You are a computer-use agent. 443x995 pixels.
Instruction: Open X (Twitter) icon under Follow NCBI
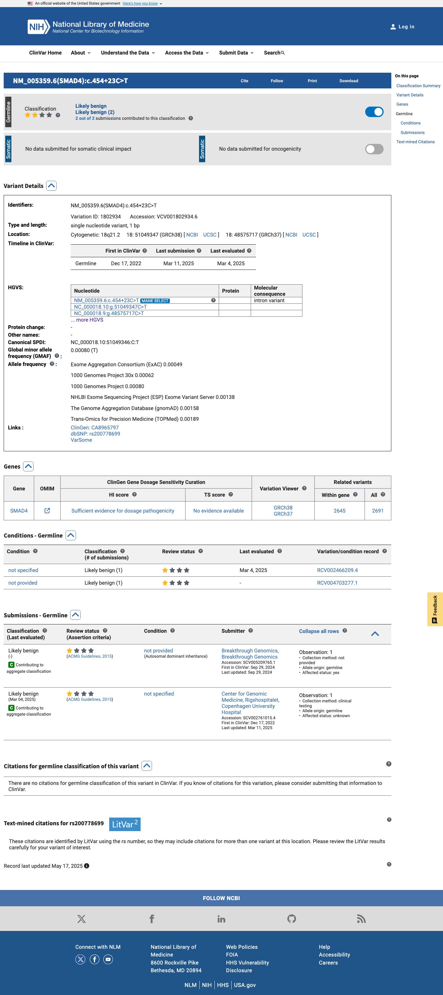coord(82,919)
